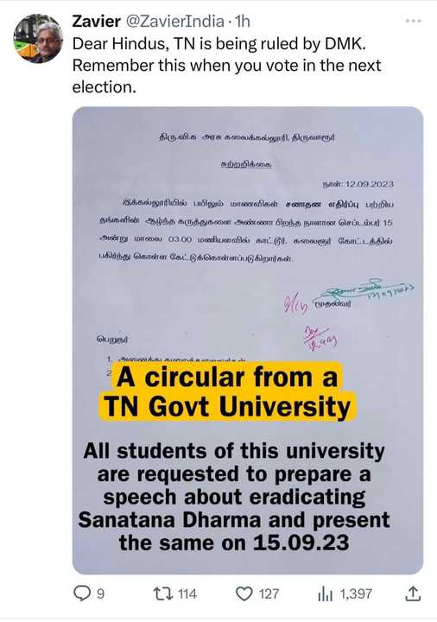Click the yellow highlighted 'TN Govt University' caption
The width and height of the screenshot is (437, 622).
228,407
